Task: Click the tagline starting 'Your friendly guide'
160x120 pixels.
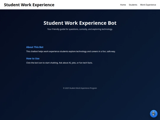Action: pyautogui.click(x=80, y=29)
